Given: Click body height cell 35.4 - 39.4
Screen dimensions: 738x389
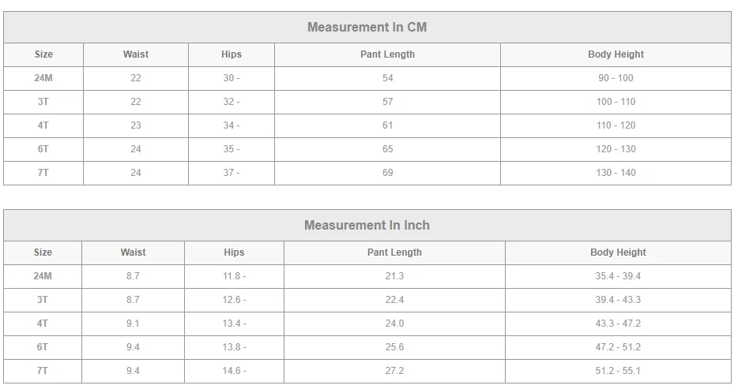Looking at the screenshot, I should 618,276.
